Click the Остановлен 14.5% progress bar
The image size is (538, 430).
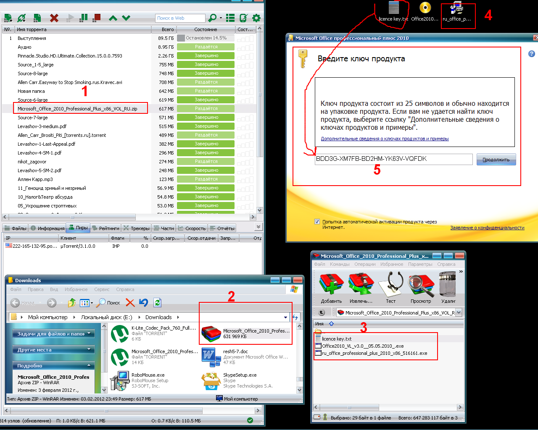tap(206, 38)
